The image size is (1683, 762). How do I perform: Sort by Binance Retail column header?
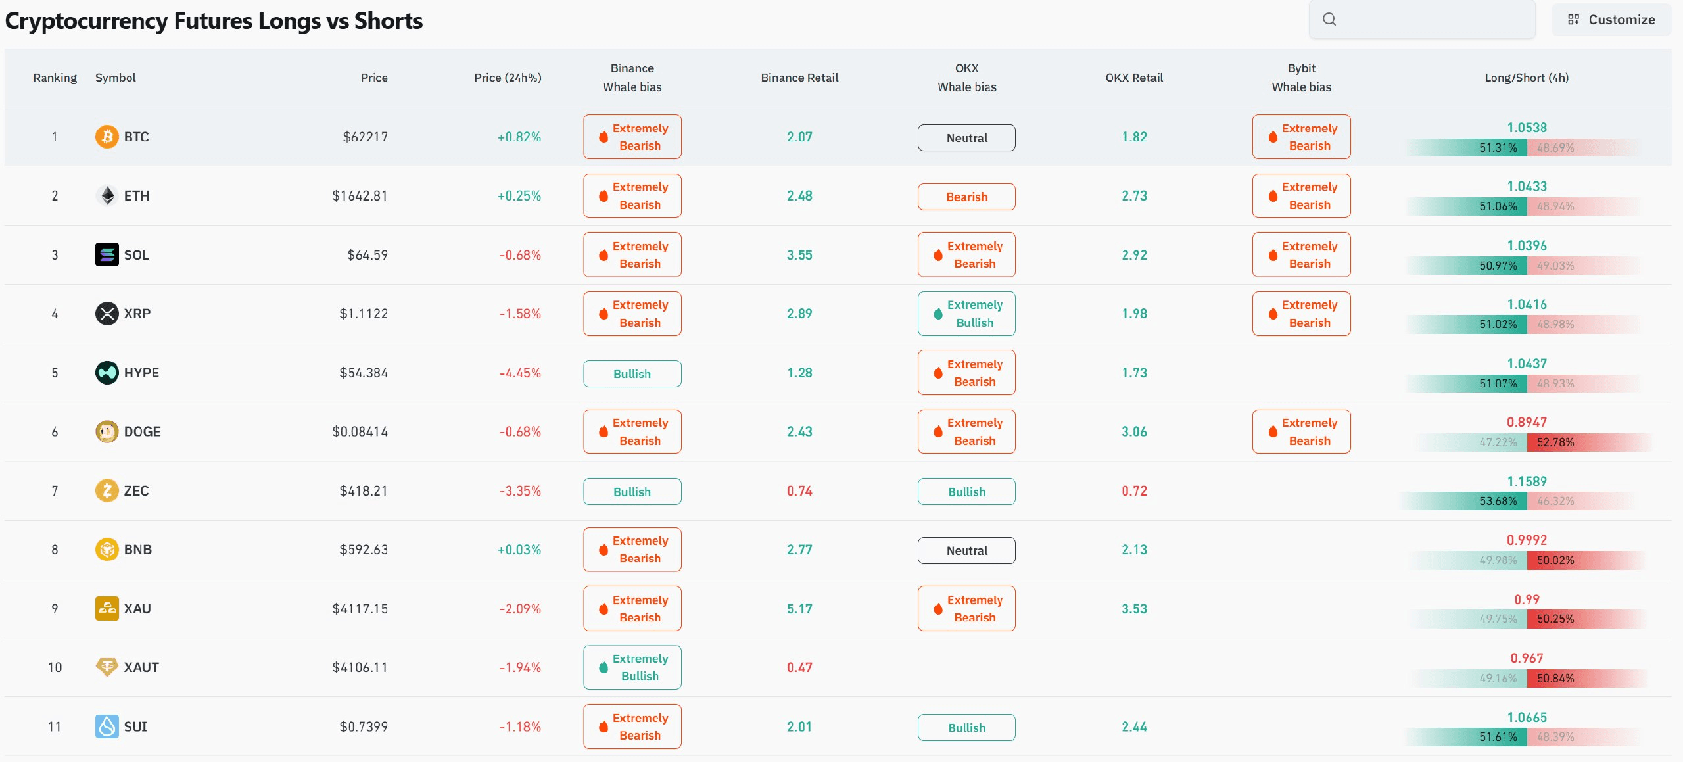pyautogui.click(x=799, y=78)
